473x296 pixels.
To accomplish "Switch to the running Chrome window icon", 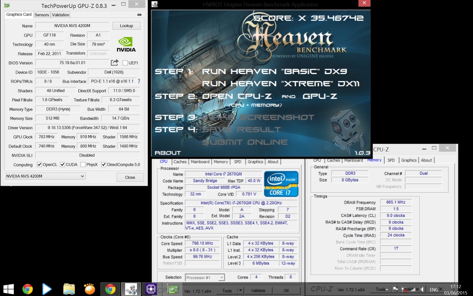I will (110, 289).
